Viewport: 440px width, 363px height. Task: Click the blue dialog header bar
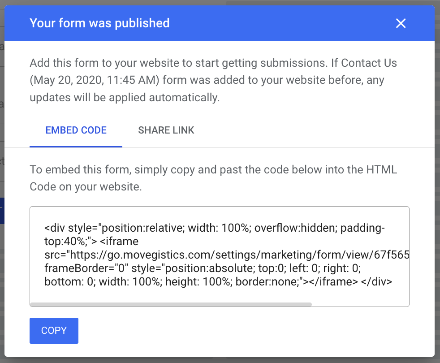[269, 23]
